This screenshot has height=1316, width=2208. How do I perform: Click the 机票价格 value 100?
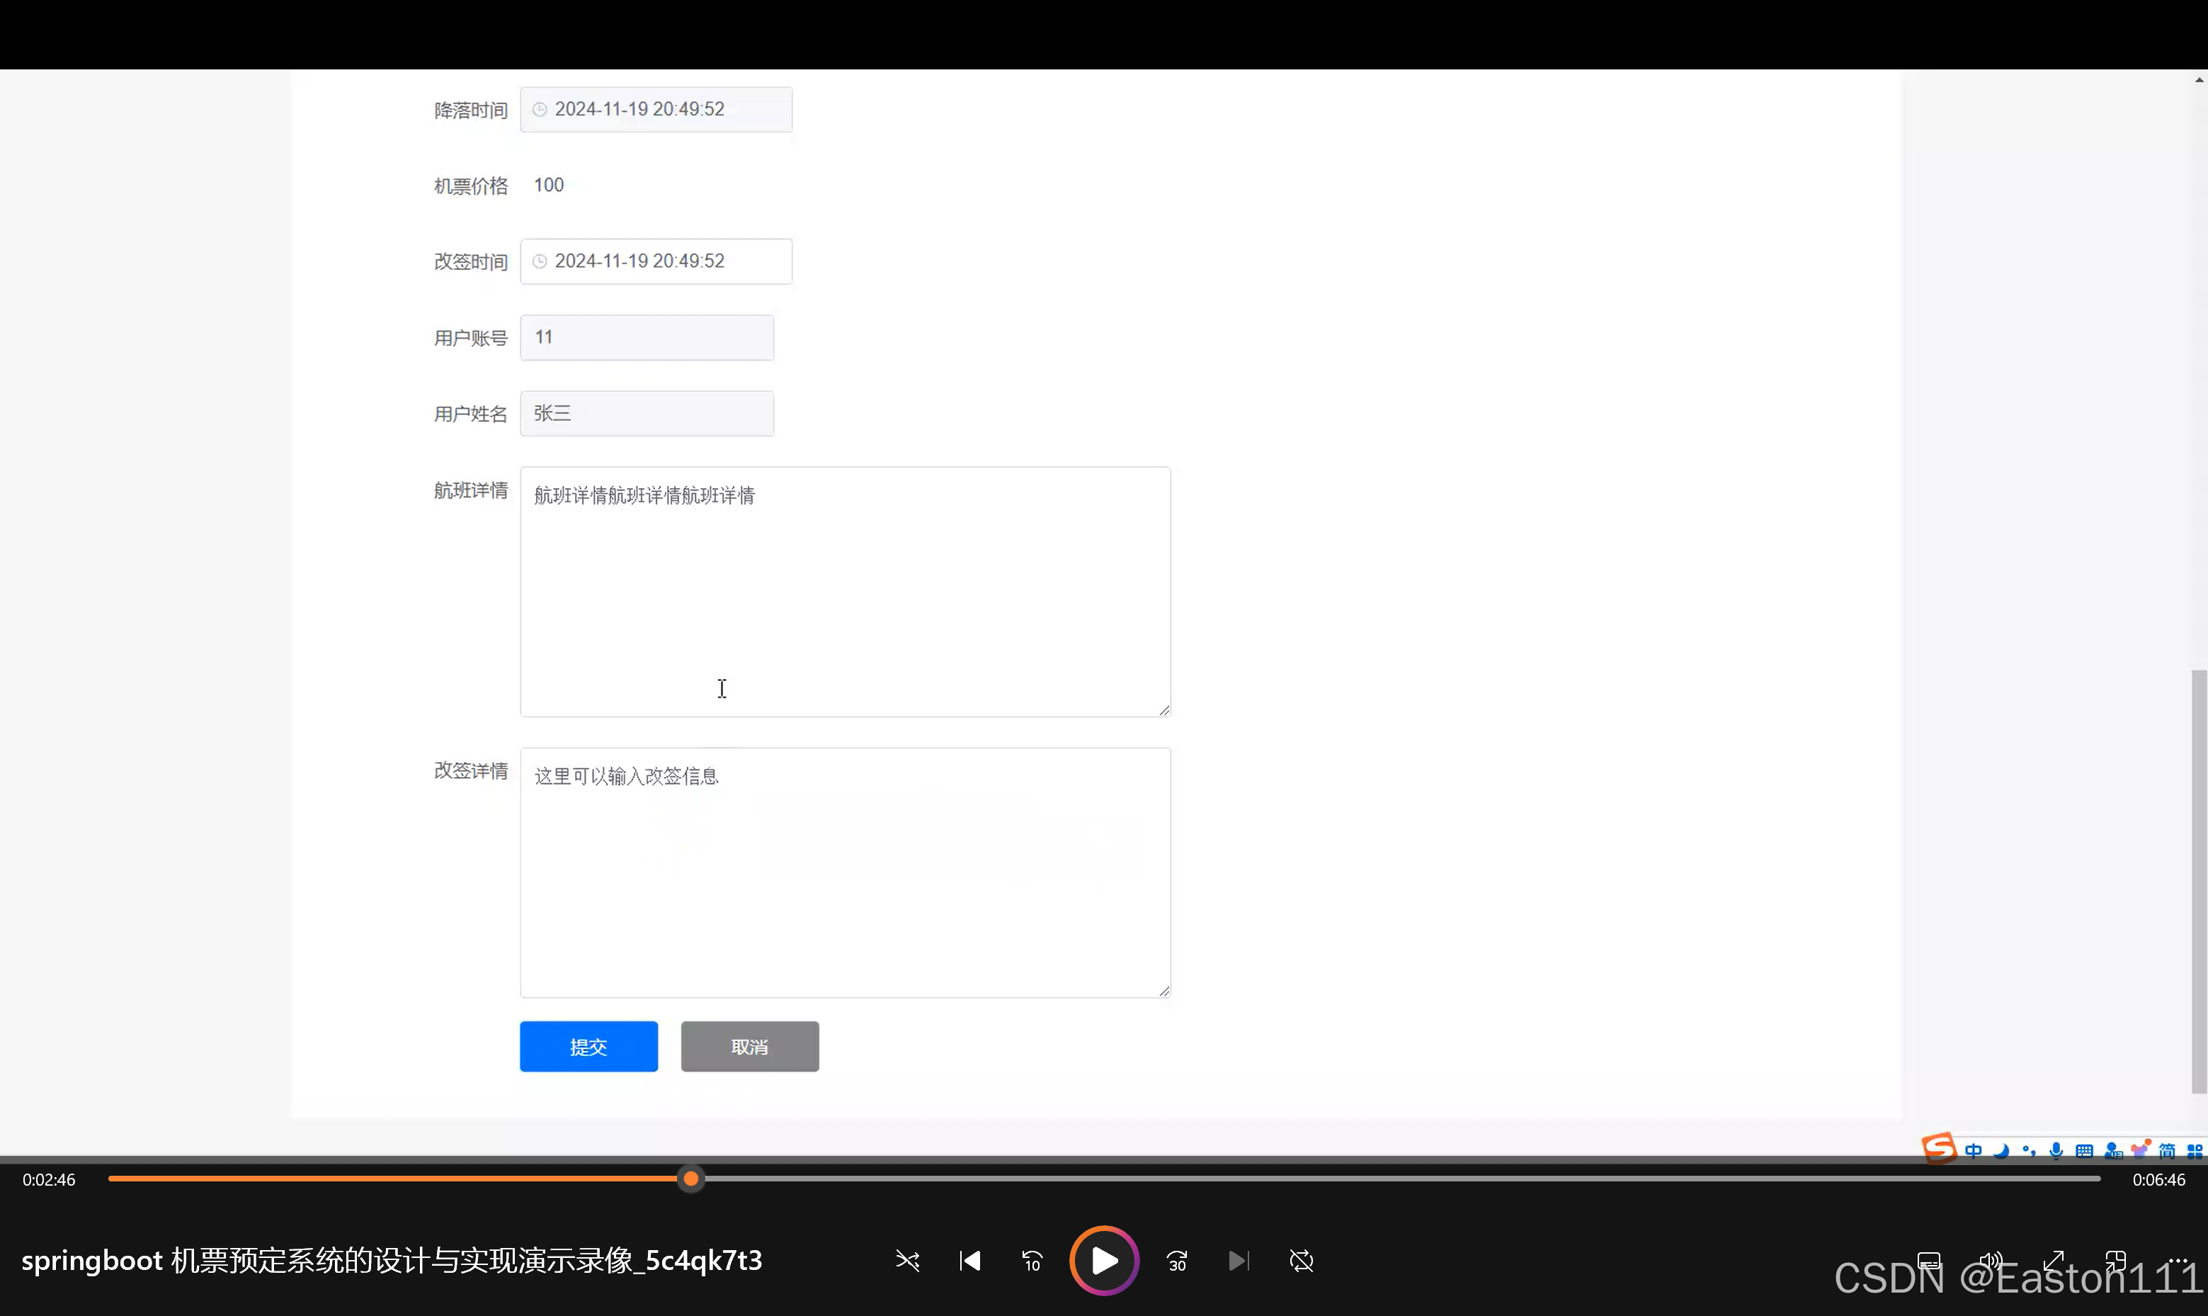549,184
